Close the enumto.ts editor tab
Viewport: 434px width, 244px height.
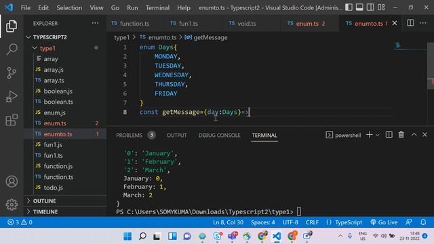[x=395, y=24]
